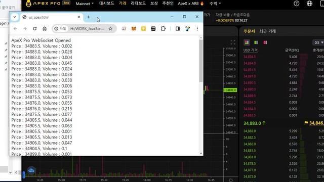This screenshot has height=182, width=324.
Task: Select bid price 34,873.0 row
Action: [283, 176]
